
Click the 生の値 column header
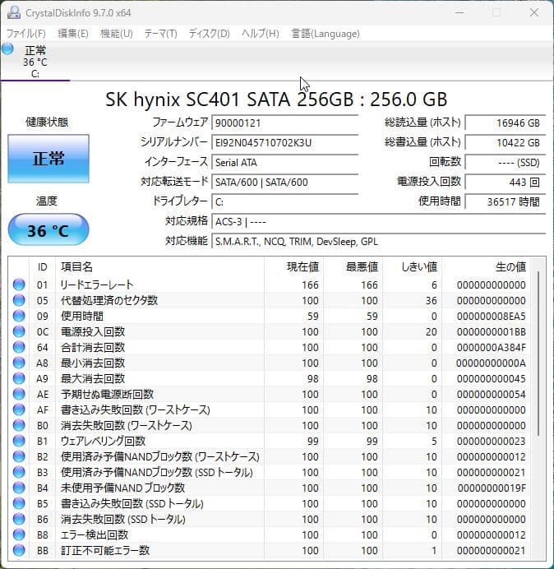pos(486,267)
